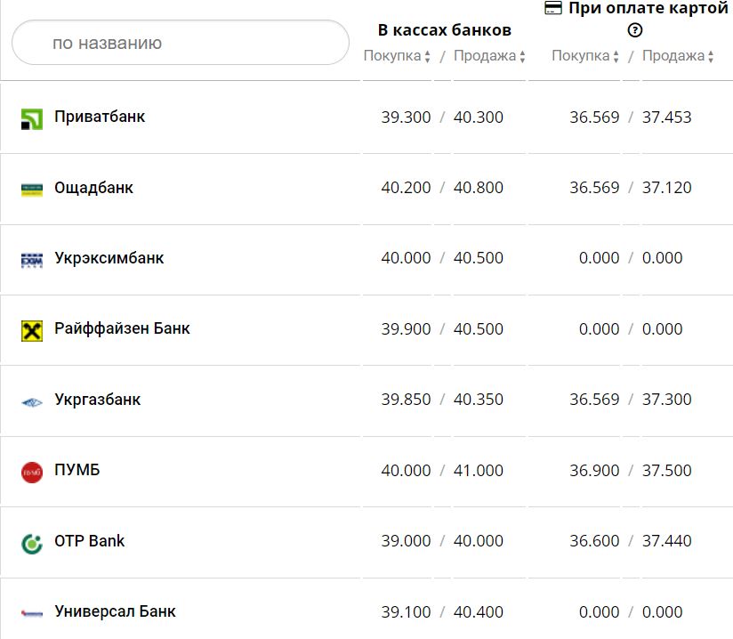Open the Укргазбанк bank link
The width and height of the screenshot is (733, 639).
(97, 400)
